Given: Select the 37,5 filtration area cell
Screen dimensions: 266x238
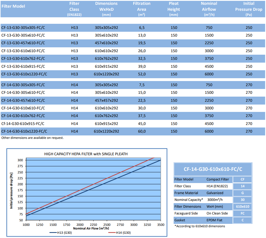Looking at the screenshot, I should point(142,116).
